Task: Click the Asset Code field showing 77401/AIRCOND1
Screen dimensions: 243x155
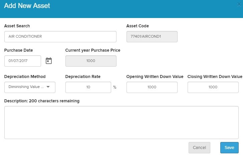Action: point(152,37)
